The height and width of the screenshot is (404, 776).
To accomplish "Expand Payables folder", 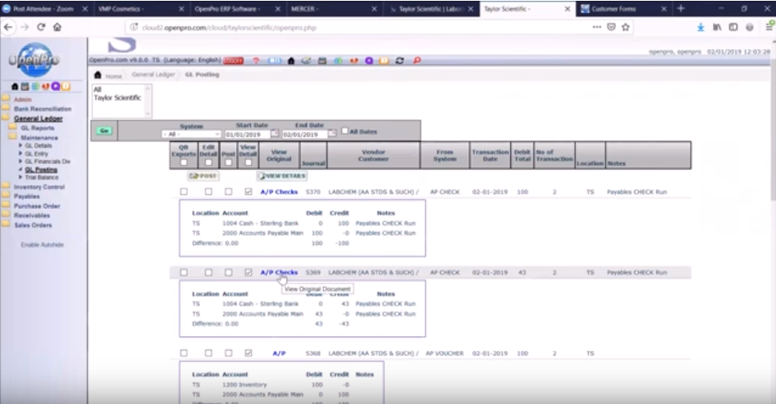I will pyautogui.click(x=6, y=196).
